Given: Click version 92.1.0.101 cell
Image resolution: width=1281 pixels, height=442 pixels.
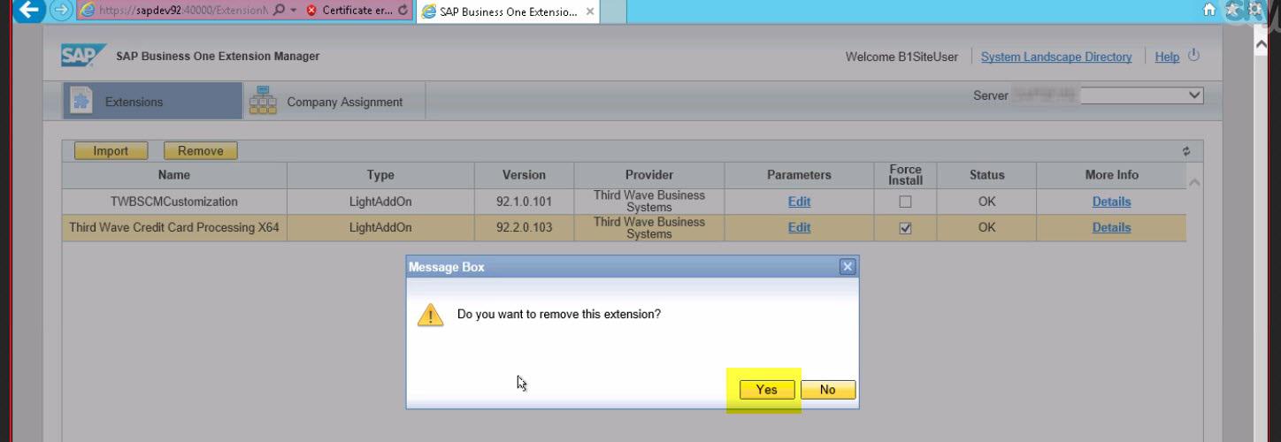Looking at the screenshot, I should (524, 202).
